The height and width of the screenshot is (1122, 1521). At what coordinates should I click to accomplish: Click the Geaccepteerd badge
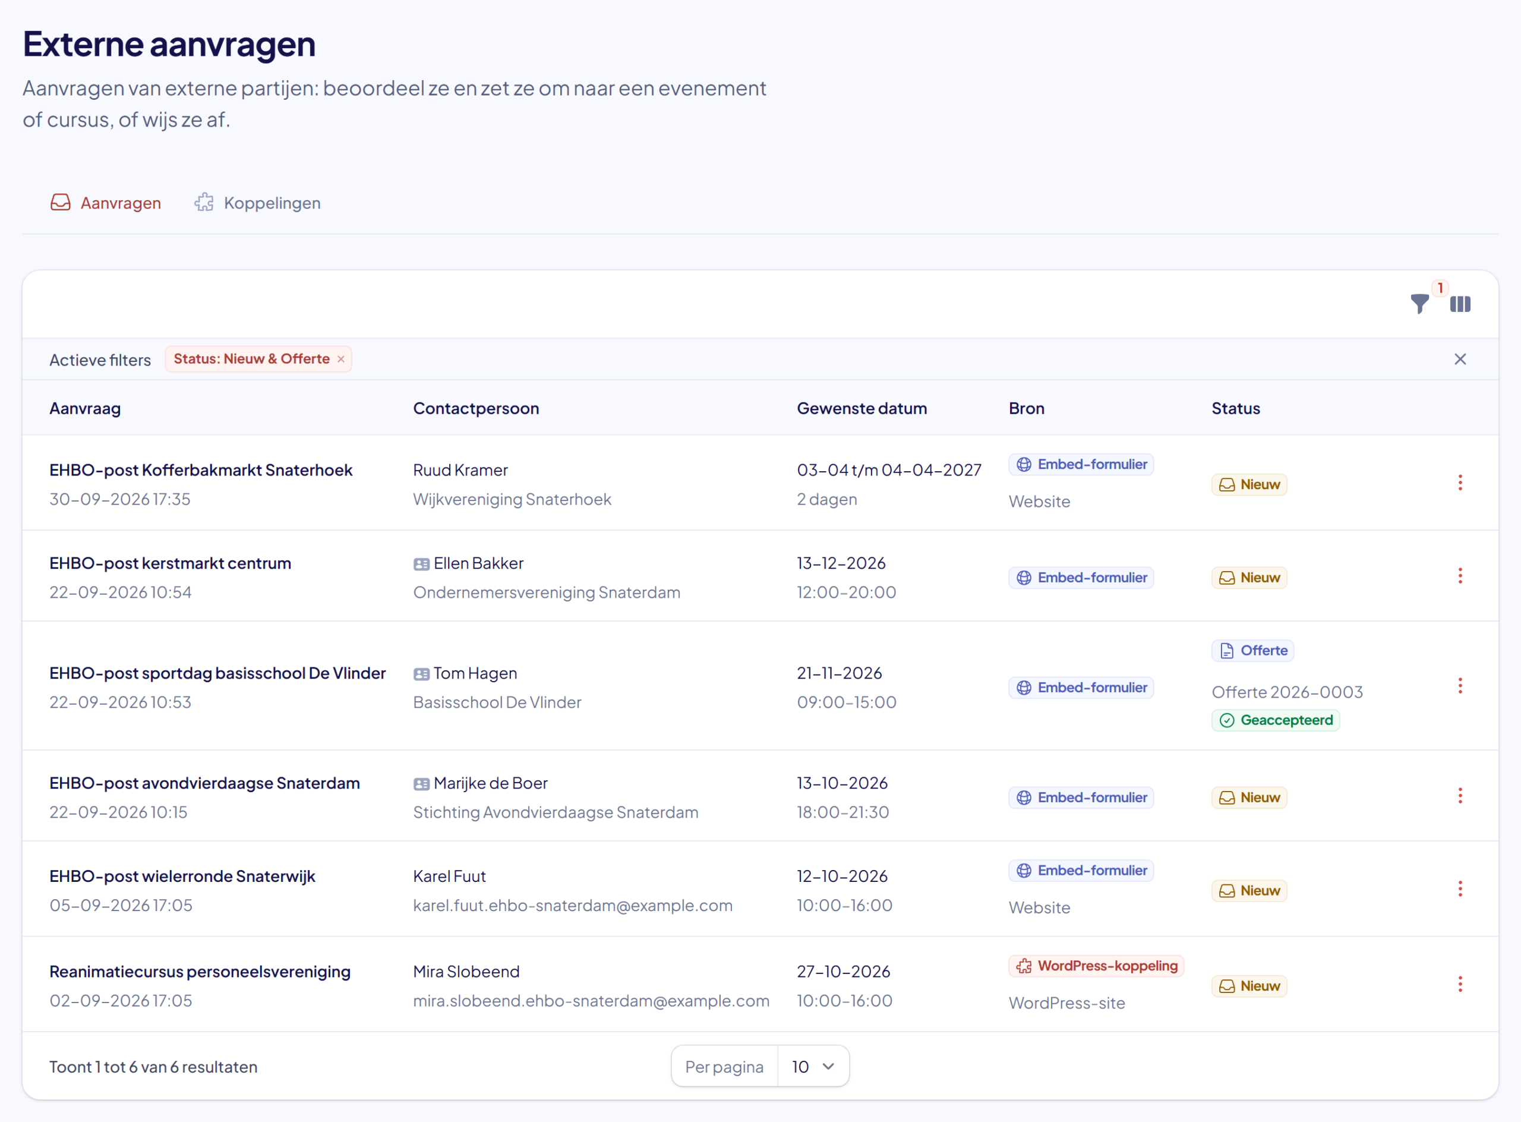(x=1275, y=720)
